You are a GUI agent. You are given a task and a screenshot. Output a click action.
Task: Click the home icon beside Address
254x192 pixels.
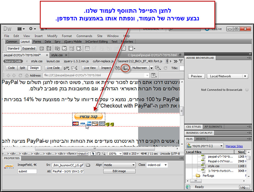pos(27,75)
